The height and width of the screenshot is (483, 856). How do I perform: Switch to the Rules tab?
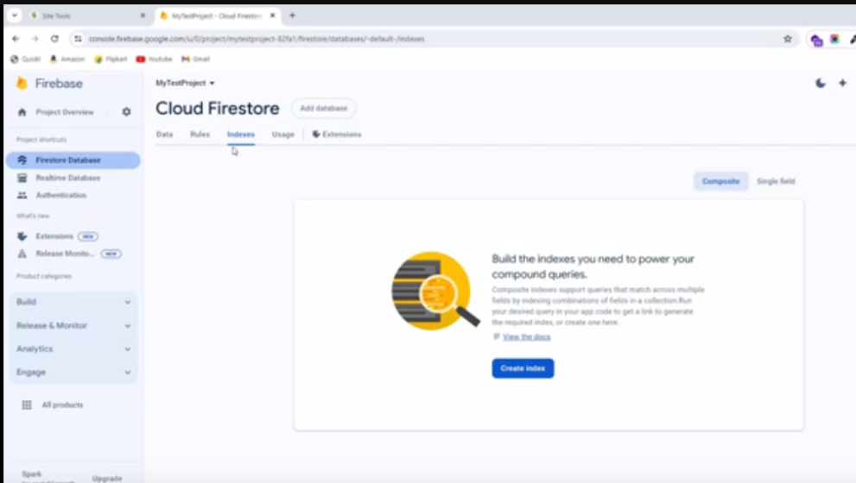point(200,135)
